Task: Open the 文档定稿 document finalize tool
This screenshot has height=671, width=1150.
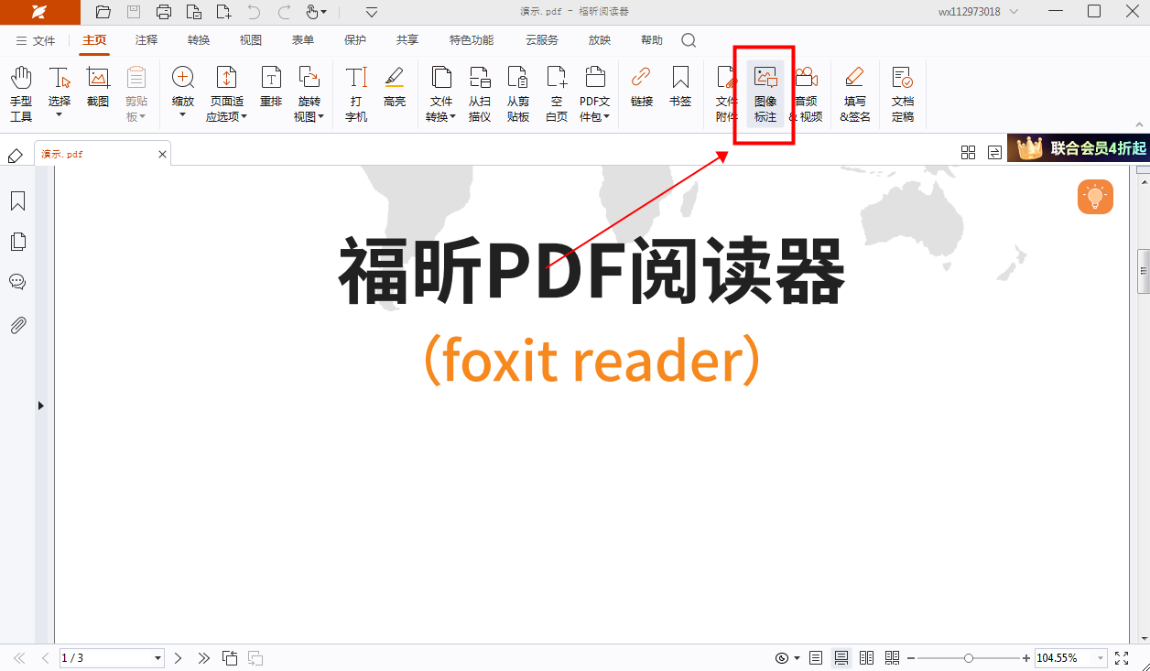Action: click(x=902, y=89)
